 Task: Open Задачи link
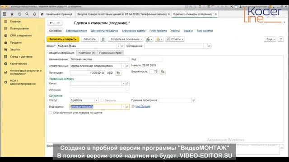(x=188, y=31)
